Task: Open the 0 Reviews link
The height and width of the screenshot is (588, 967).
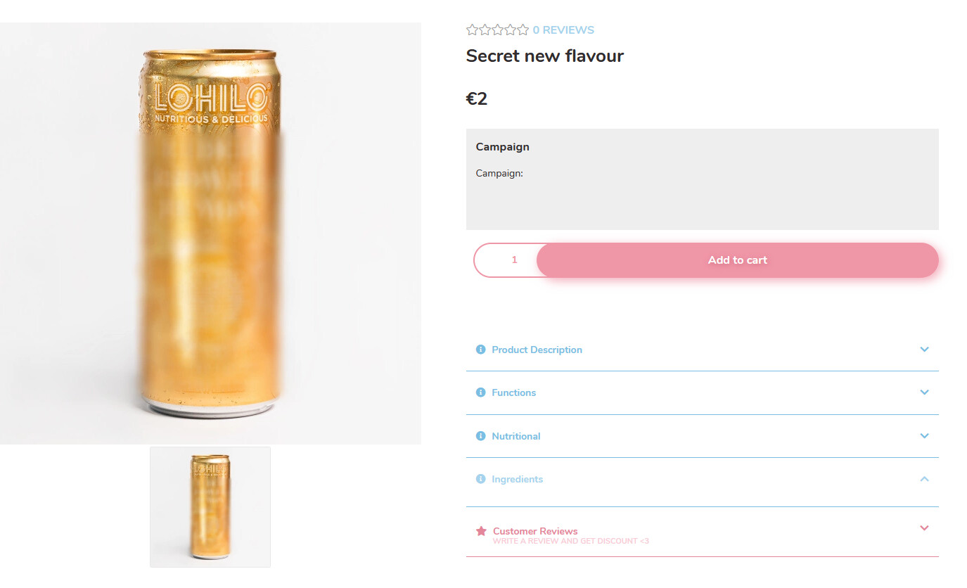Action: click(x=563, y=30)
